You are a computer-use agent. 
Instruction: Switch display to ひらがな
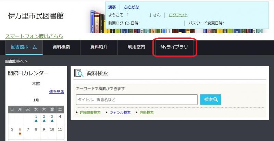coord(132,7)
